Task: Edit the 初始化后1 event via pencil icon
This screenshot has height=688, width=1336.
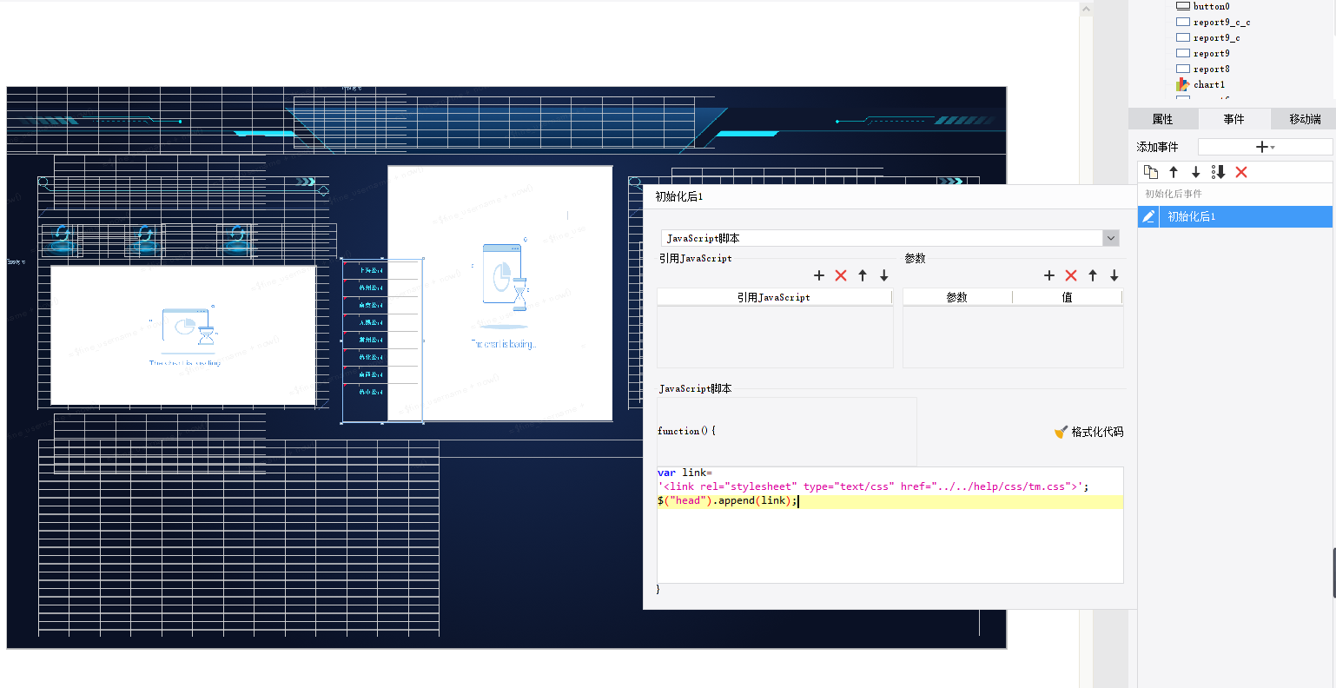Action: coord(1148,216)
